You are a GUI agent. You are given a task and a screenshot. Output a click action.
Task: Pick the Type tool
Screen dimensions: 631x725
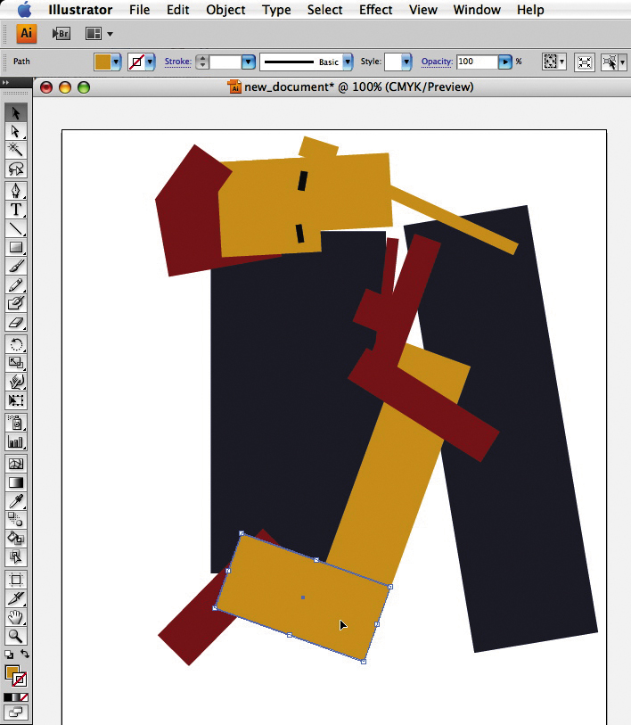click(15, 210)
